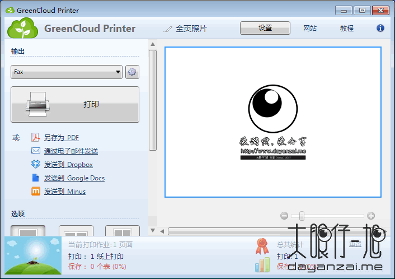Select the third page layout option
Viewport: 395px width, 279px height.
coord(123,231)
